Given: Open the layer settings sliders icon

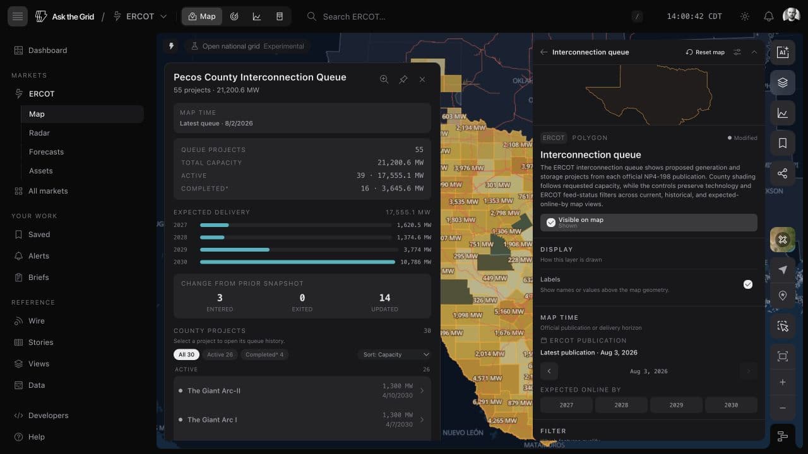Looking at the screenshot, I should point(737,52).
